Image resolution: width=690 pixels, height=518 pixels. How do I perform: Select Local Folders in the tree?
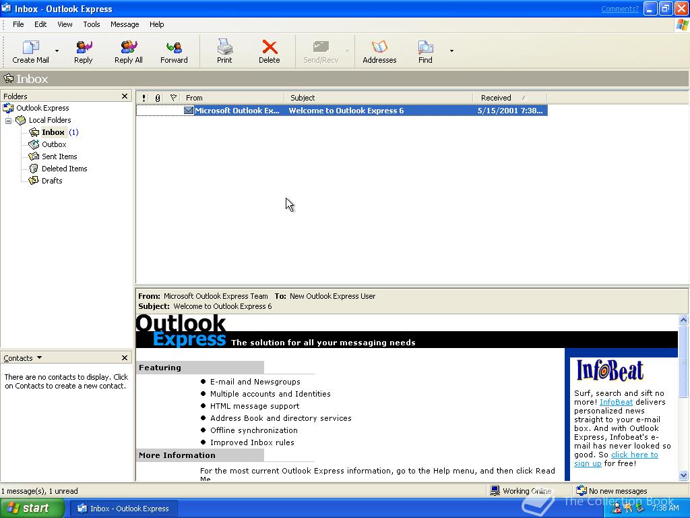click(x=50, y=120)
